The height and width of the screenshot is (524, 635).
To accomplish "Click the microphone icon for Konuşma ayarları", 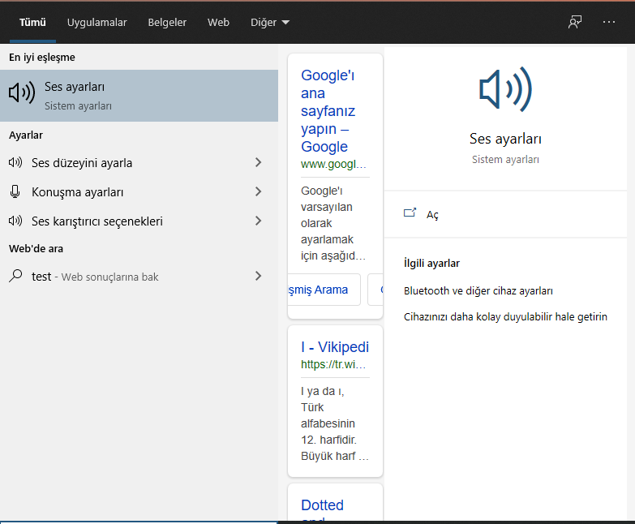I will pos(15,192).
